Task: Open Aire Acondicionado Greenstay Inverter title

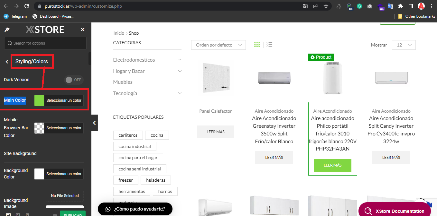Action: click(274, 130)
